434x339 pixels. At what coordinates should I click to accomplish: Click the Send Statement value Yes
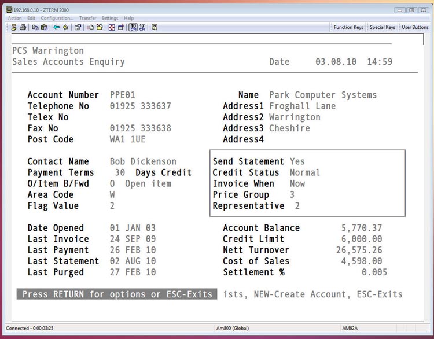point(297,161)
